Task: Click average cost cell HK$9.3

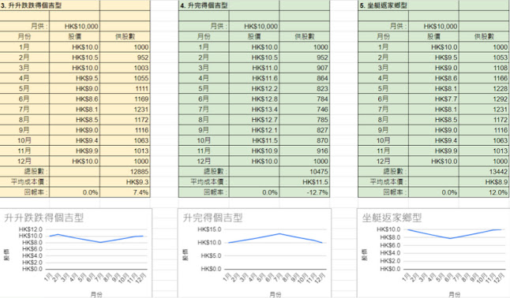Action: tap(125, 182)
